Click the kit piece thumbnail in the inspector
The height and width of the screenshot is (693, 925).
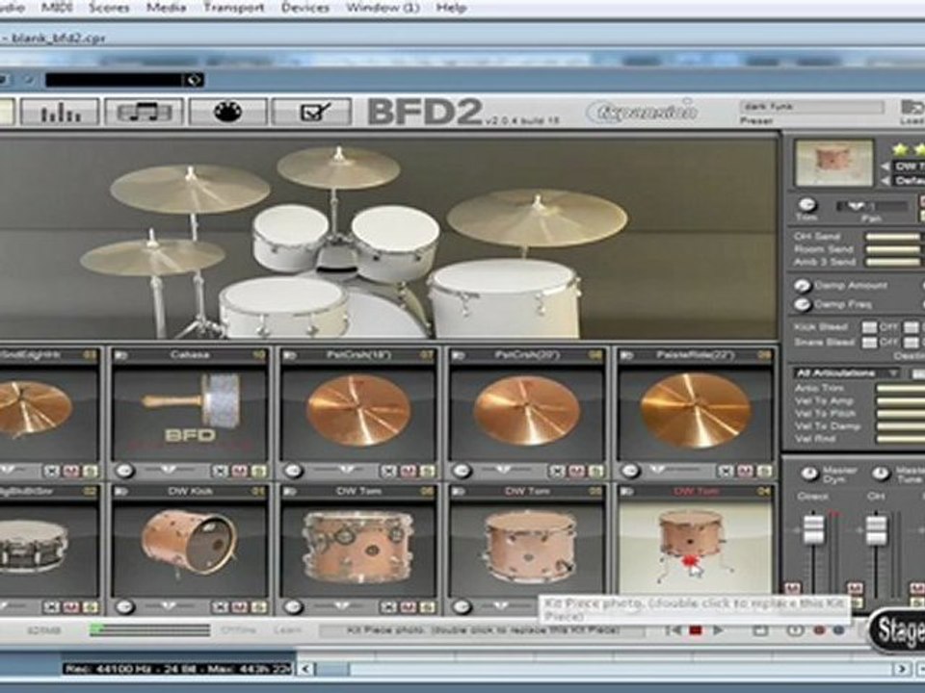point(834,164)
